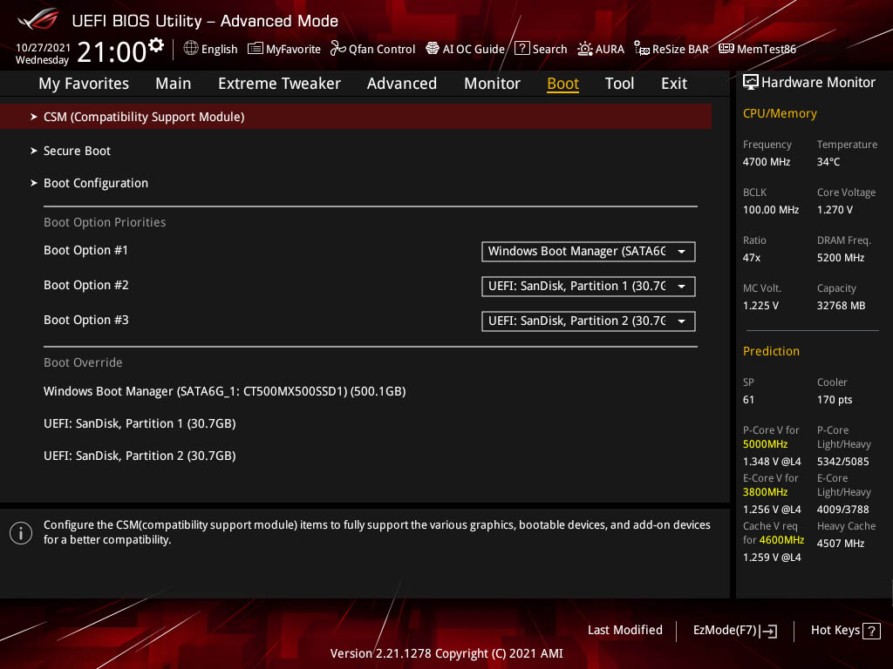Expand Boot Configuration arrow marker
This screenshot has height=669, width=893.
click(34, 183)
